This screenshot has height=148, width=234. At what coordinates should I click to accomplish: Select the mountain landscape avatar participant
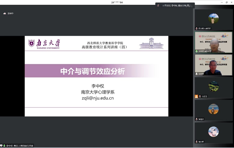[213, 86]
